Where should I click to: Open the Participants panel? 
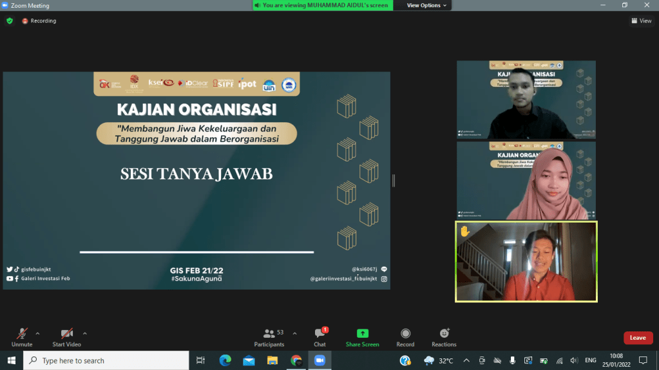[x=269, y=337]
